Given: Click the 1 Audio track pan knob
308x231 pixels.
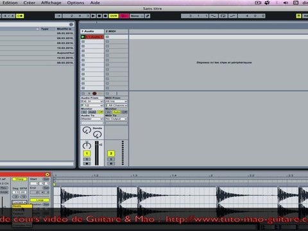Looking at the screenshot, I should pyautogui.click(x=87, y=146).
